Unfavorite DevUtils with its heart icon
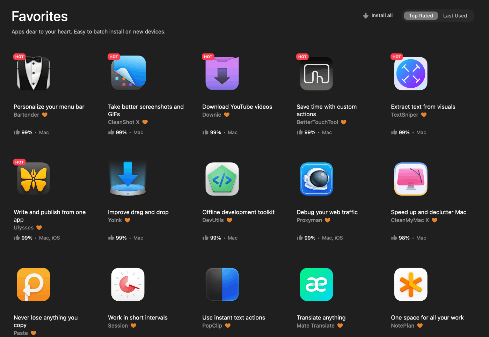The image size is (489, 337). [229, 220]
